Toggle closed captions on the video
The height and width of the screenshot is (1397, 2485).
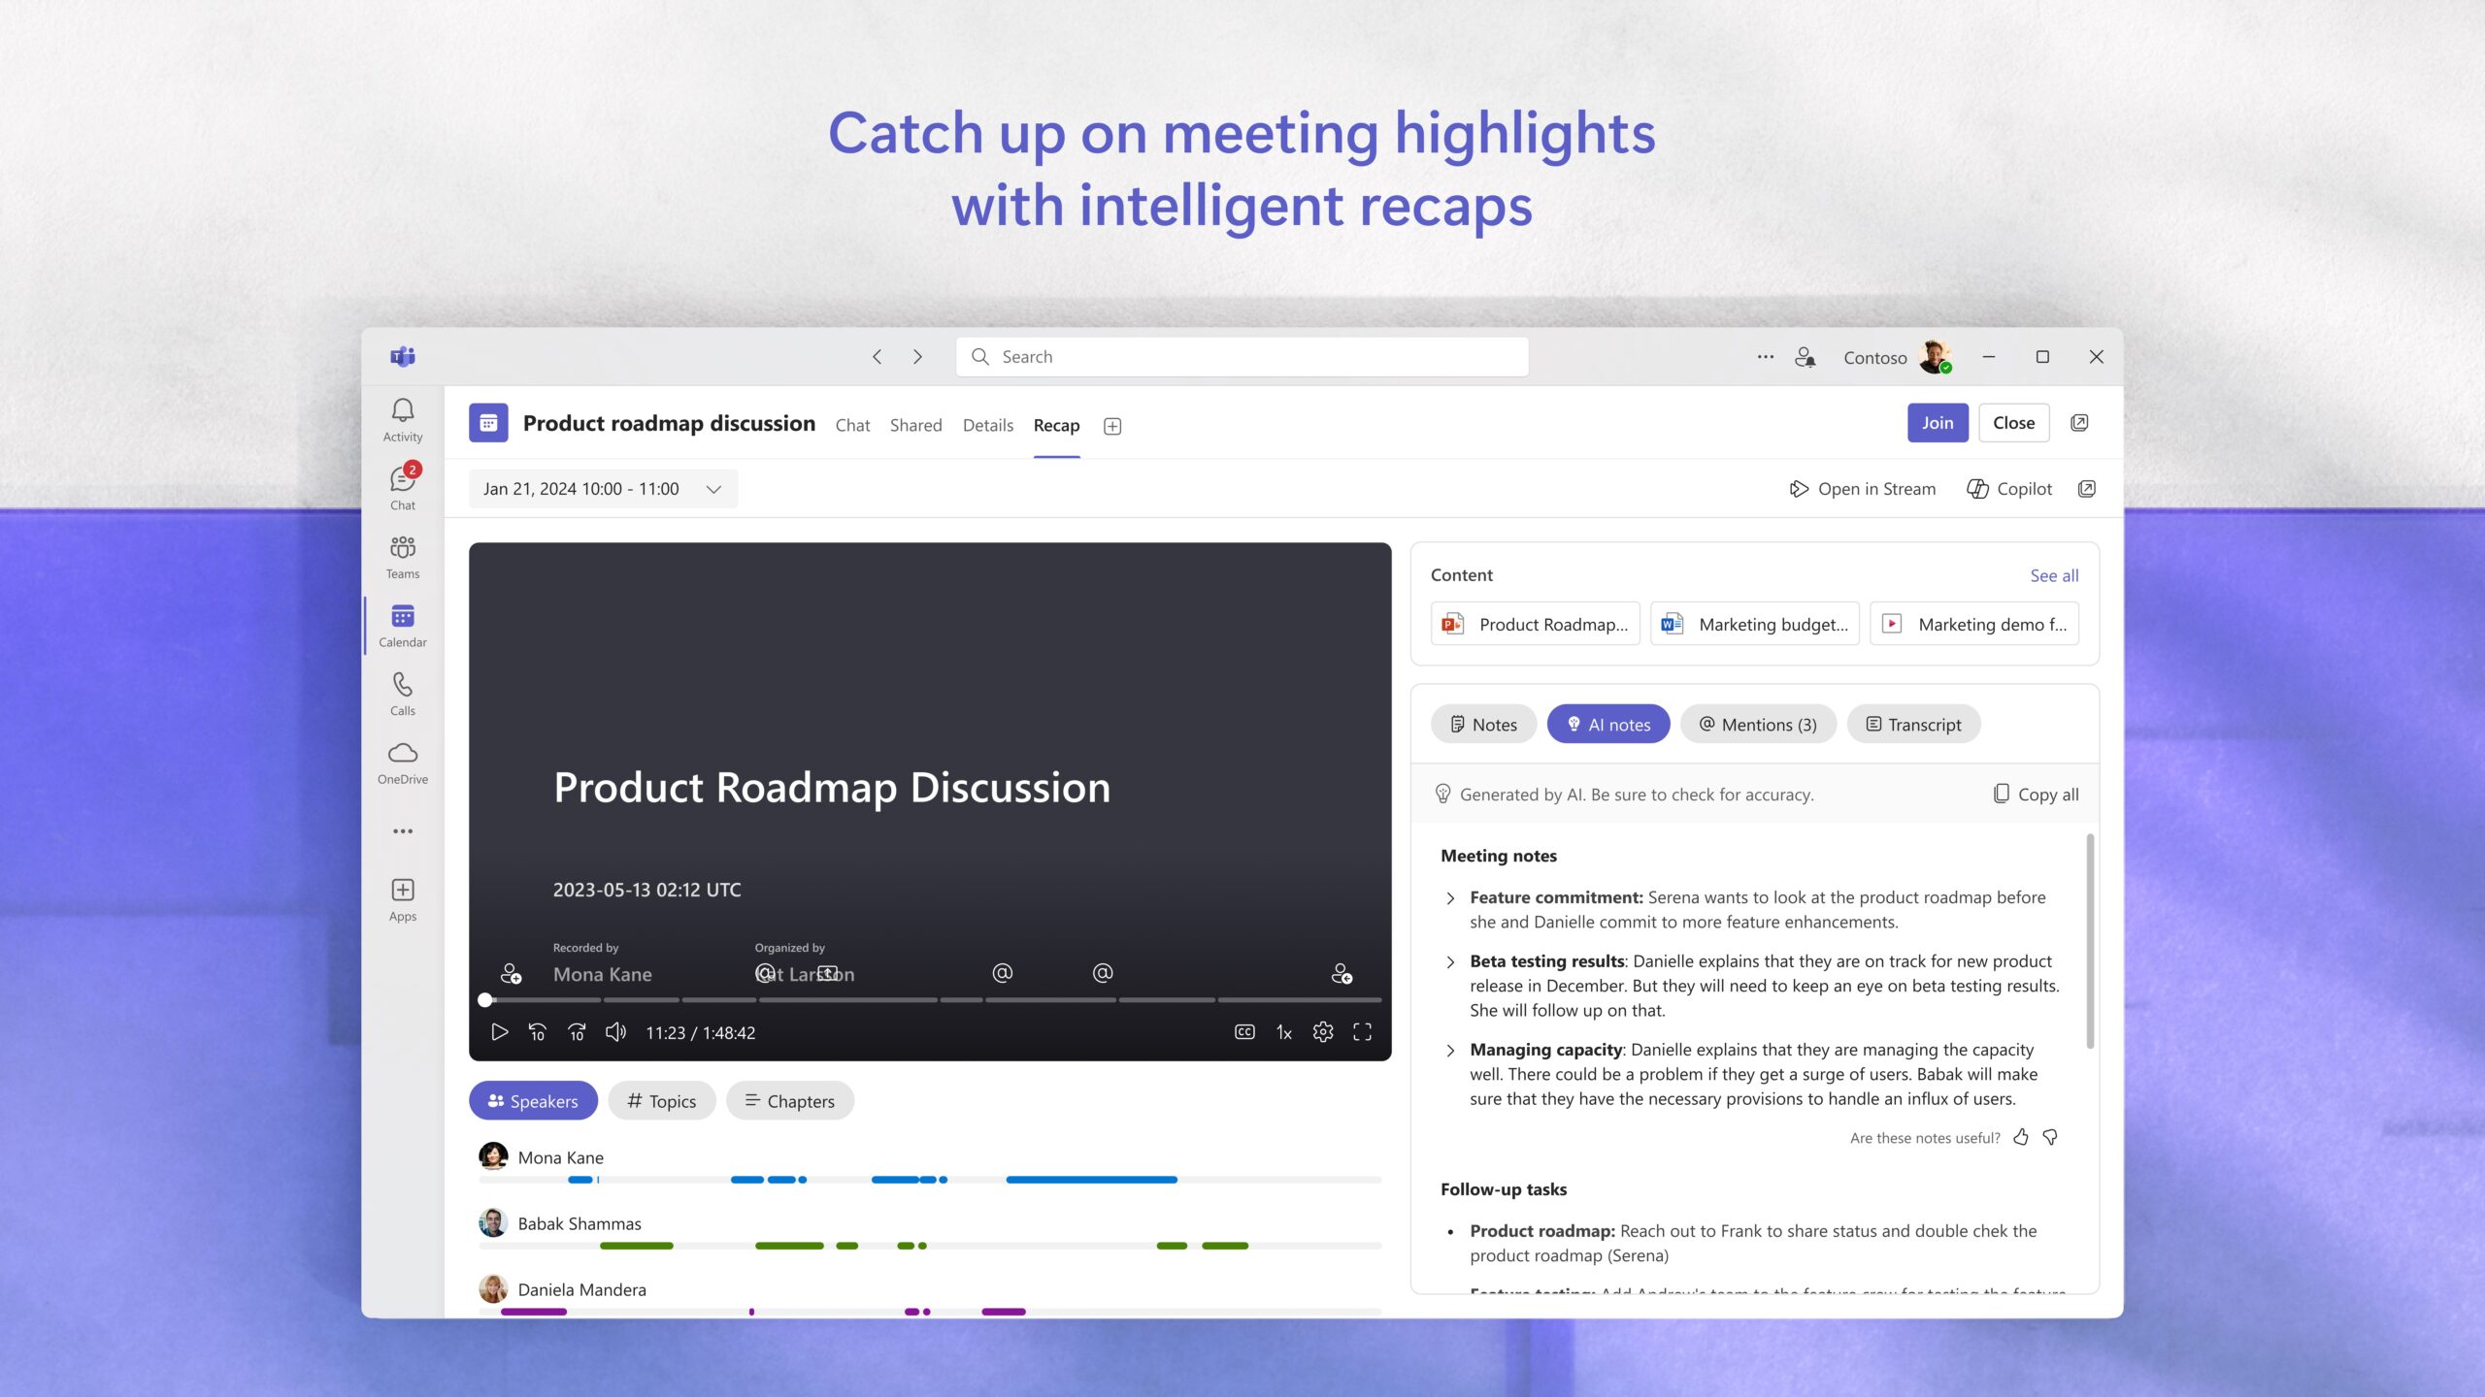click(1244, 1032)
